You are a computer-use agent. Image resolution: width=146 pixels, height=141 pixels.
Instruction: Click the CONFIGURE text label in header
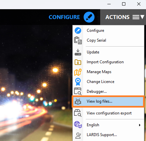pyautogui.click(x=64, y=17)
